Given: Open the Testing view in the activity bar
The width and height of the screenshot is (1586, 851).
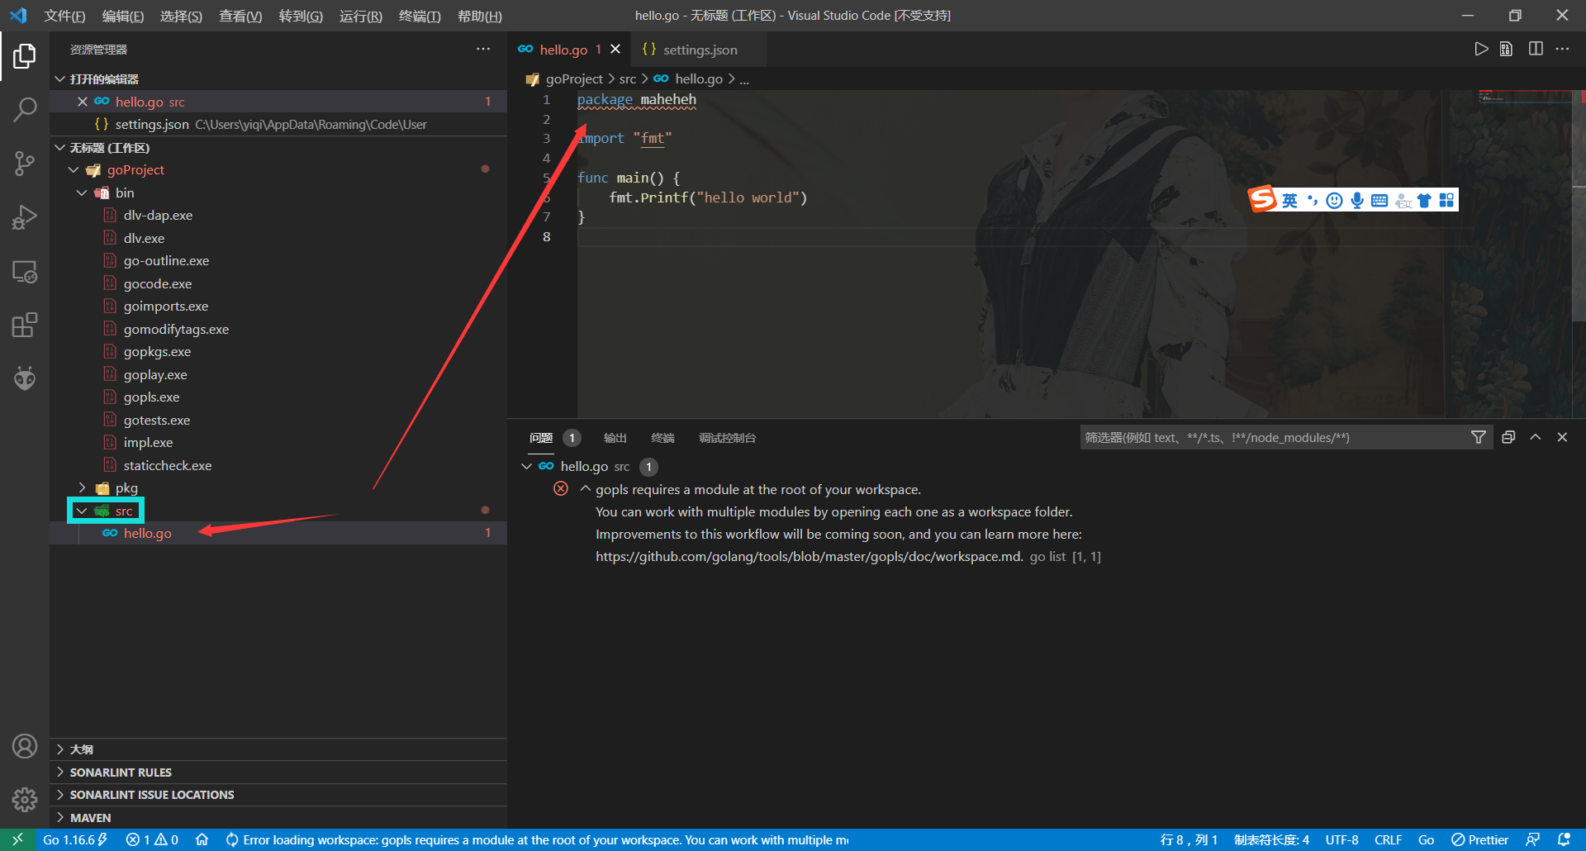Looking at the screenshot, I should pyautogui.click(x=25, y=378).
